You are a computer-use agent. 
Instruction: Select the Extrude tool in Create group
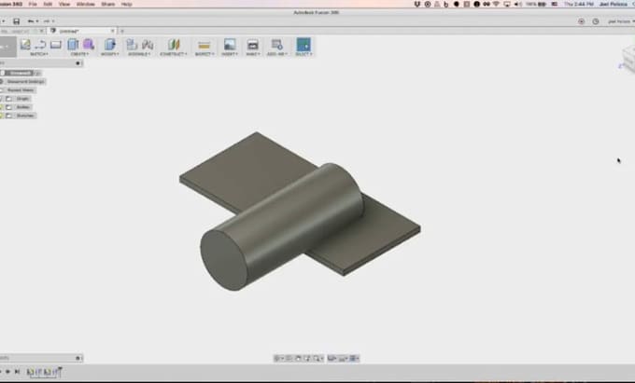[73, 45]
